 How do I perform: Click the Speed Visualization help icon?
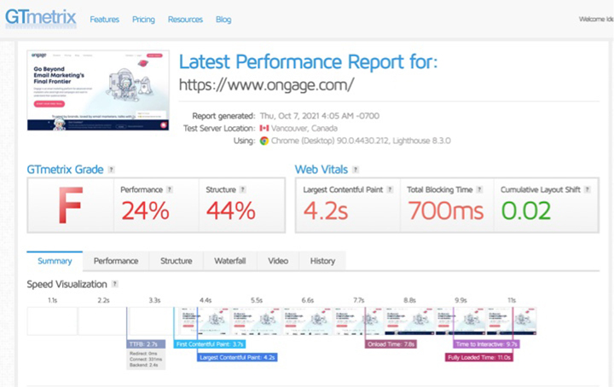tap(115, 284)
